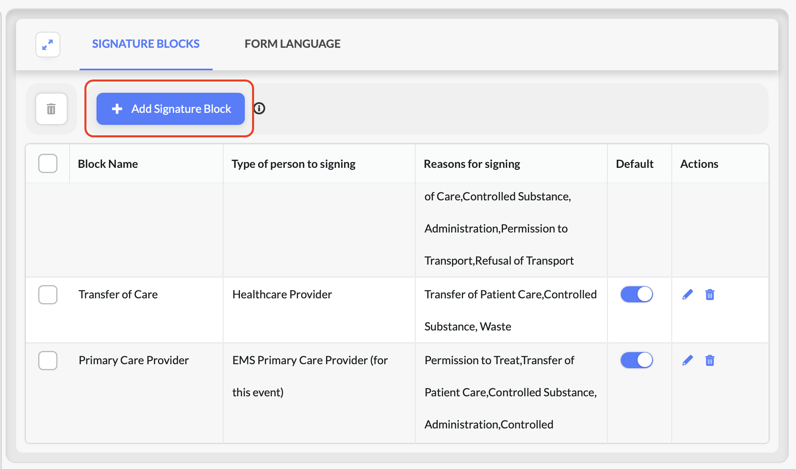Switch to the Form Language tab

(292, 44)
